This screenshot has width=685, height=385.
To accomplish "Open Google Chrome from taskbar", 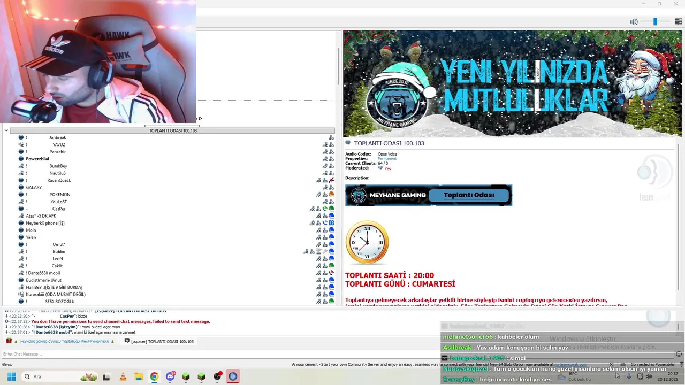I will point(154,376).
